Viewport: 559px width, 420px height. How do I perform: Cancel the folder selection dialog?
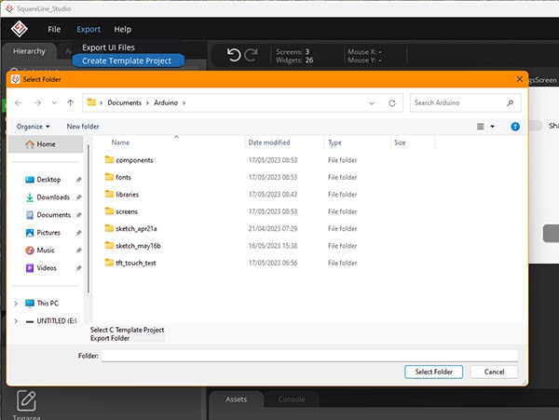click(494, 372)
